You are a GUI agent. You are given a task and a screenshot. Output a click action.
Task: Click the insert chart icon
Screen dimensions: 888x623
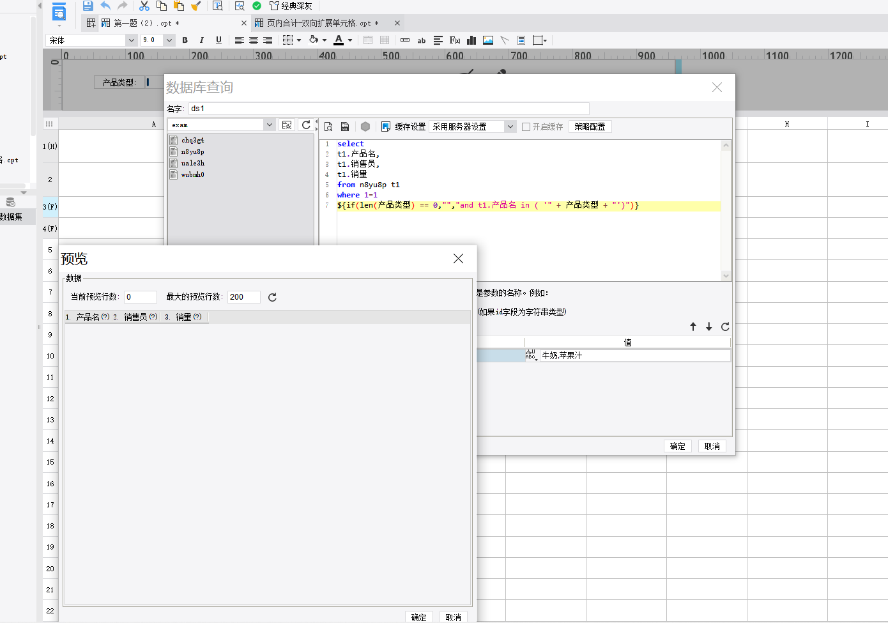coord(471,40)
